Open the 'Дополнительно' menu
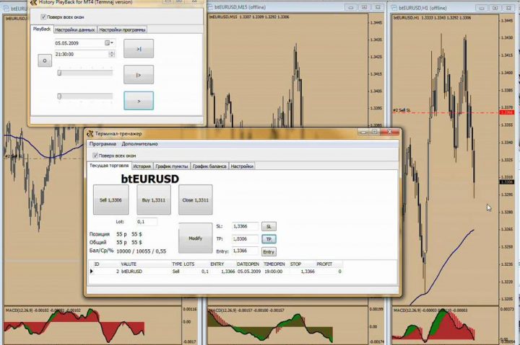Image resolution: width=520 pixels, height=345 pixels. click(139, 144)
